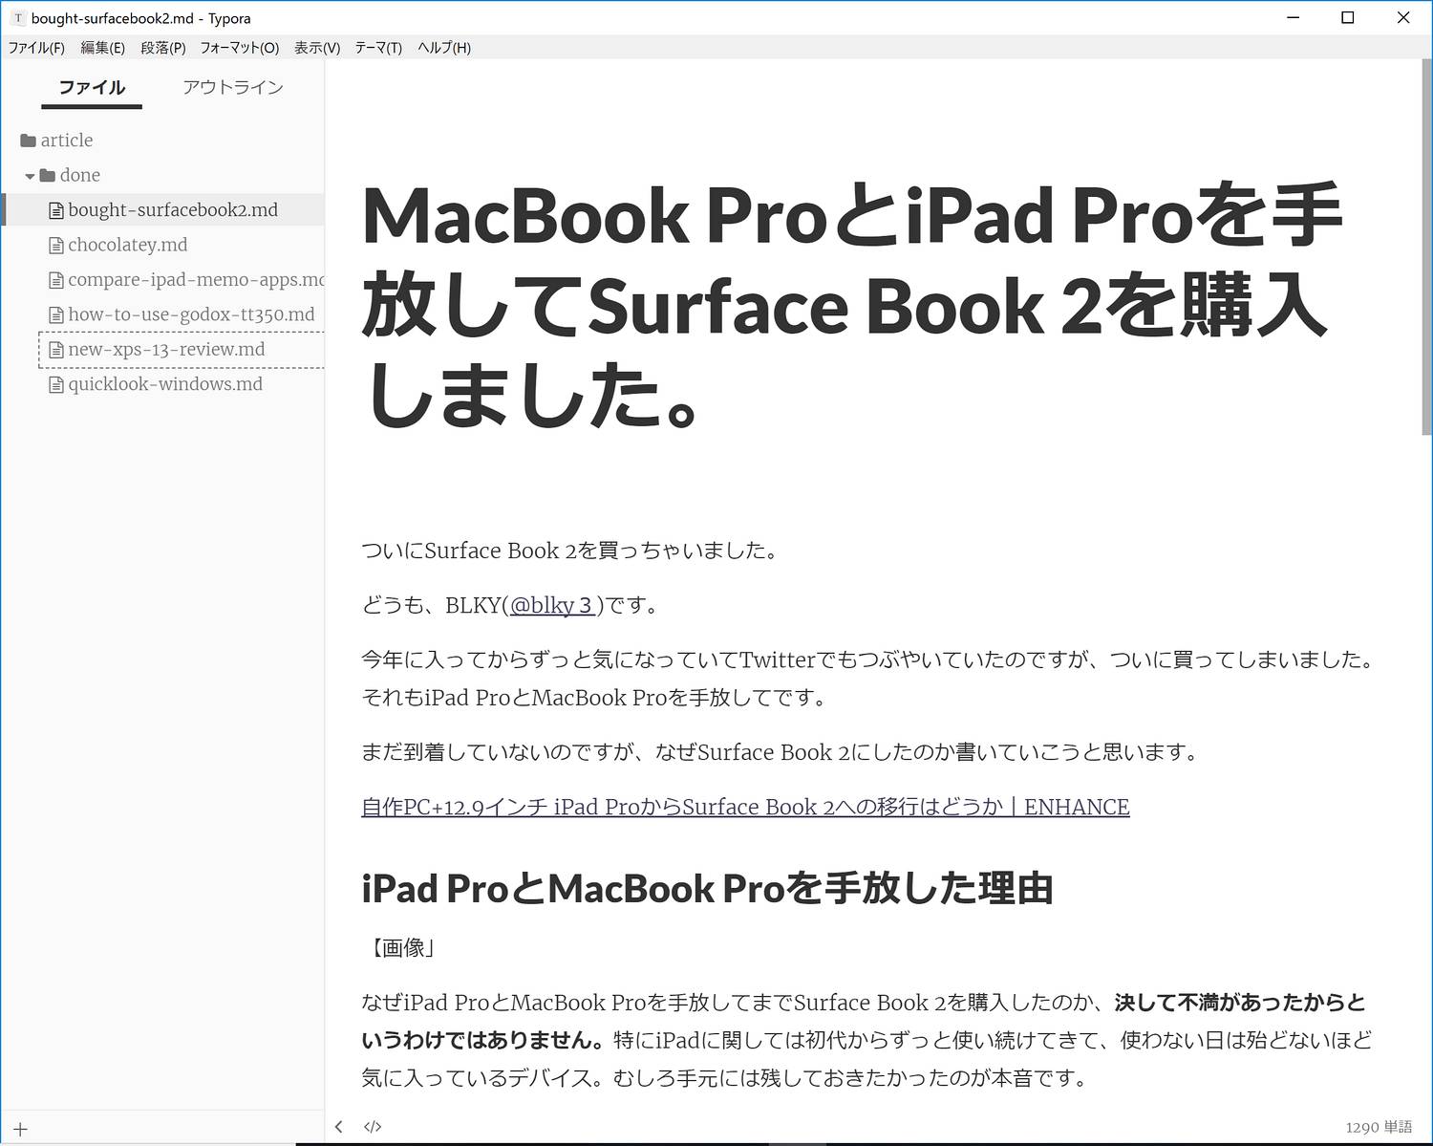Click paragraph starting まだ到着していないのですが
This screenshot has width=1433, height=1146.
781,752
